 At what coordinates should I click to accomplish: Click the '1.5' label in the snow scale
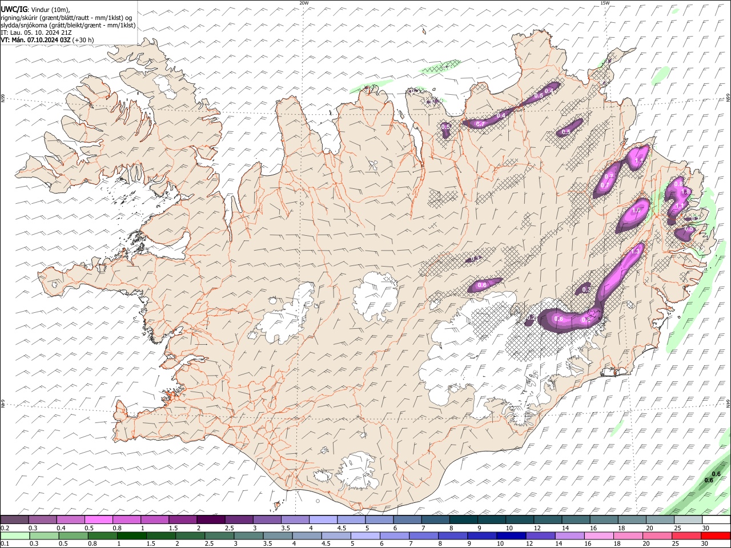[x=173, y=528]
